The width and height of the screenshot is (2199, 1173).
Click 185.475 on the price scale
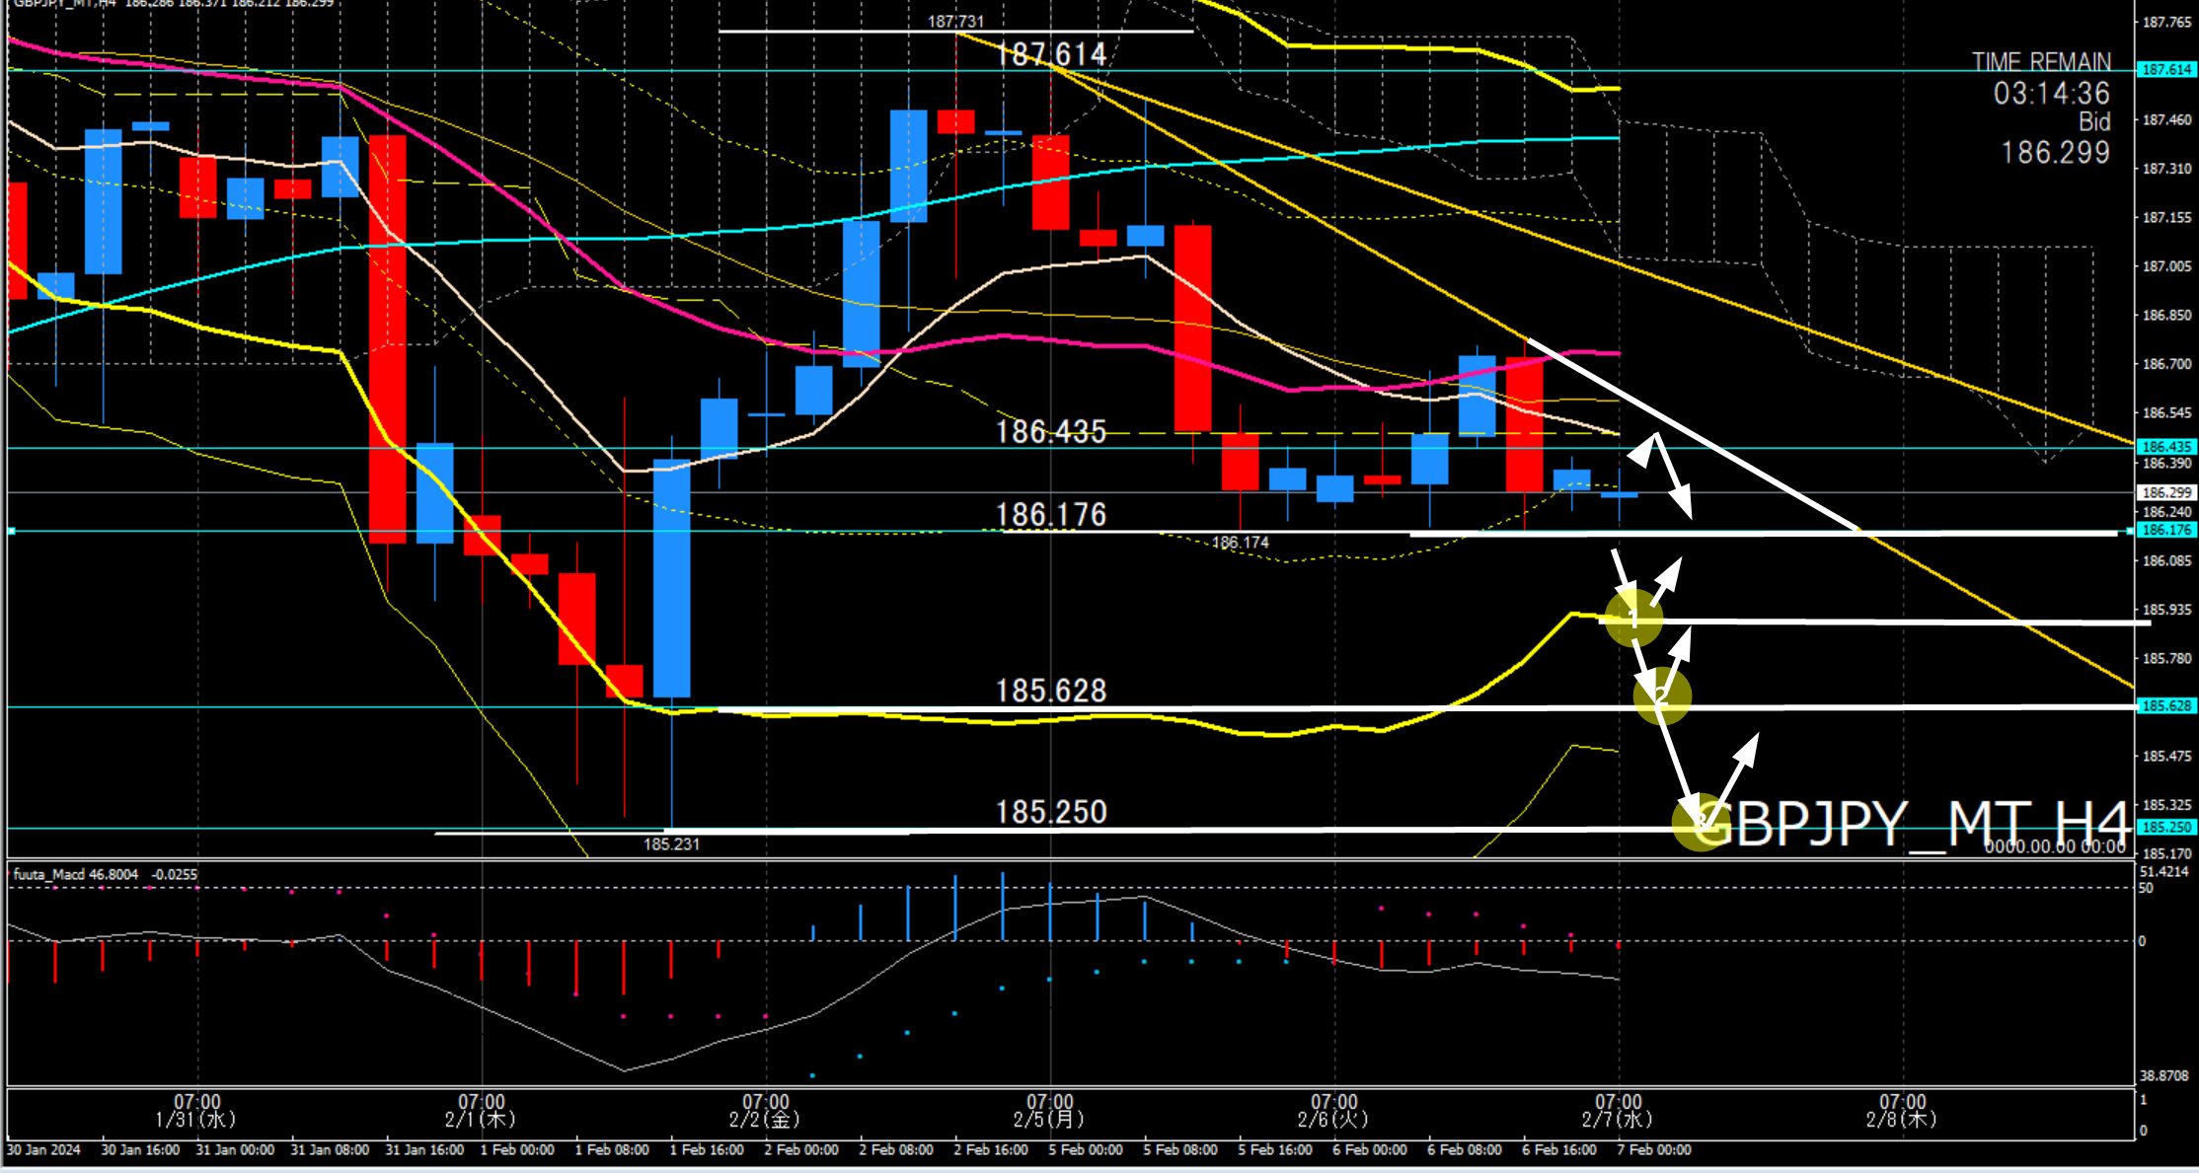tap(2166, 757)
